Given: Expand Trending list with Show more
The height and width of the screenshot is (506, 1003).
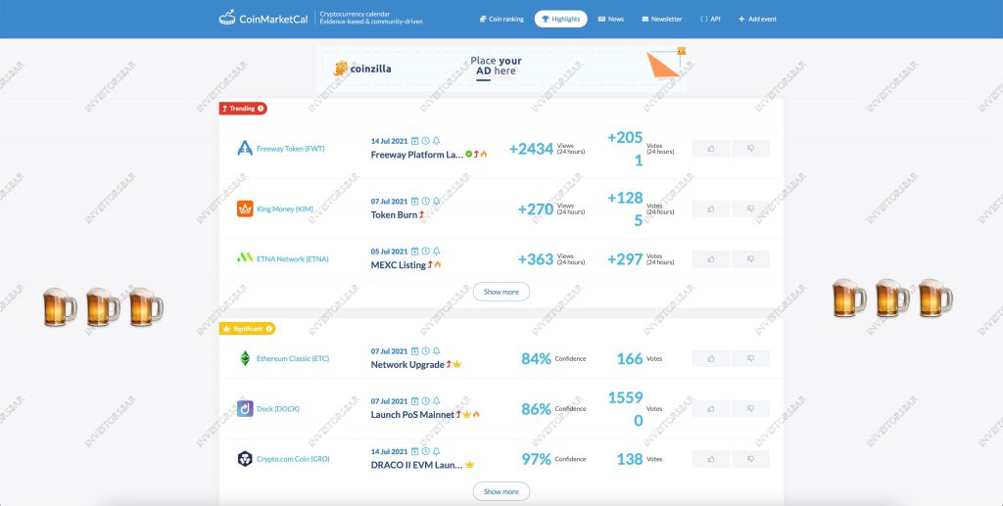Looking at the screenshot, I should [501, 292].
